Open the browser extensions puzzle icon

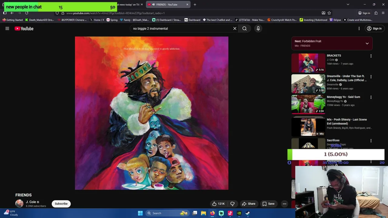(x=376, y=13)
